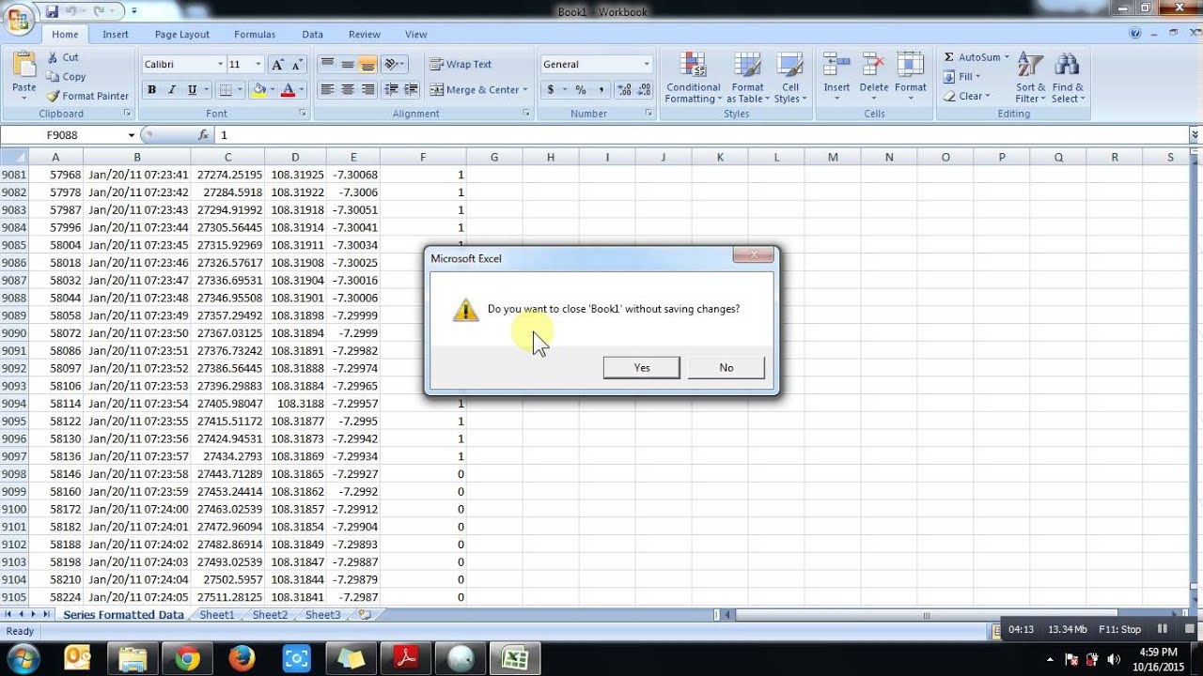Toggle middle align button
The width and height of the screenshot is (1203, 676).
[x=348, y=65]
